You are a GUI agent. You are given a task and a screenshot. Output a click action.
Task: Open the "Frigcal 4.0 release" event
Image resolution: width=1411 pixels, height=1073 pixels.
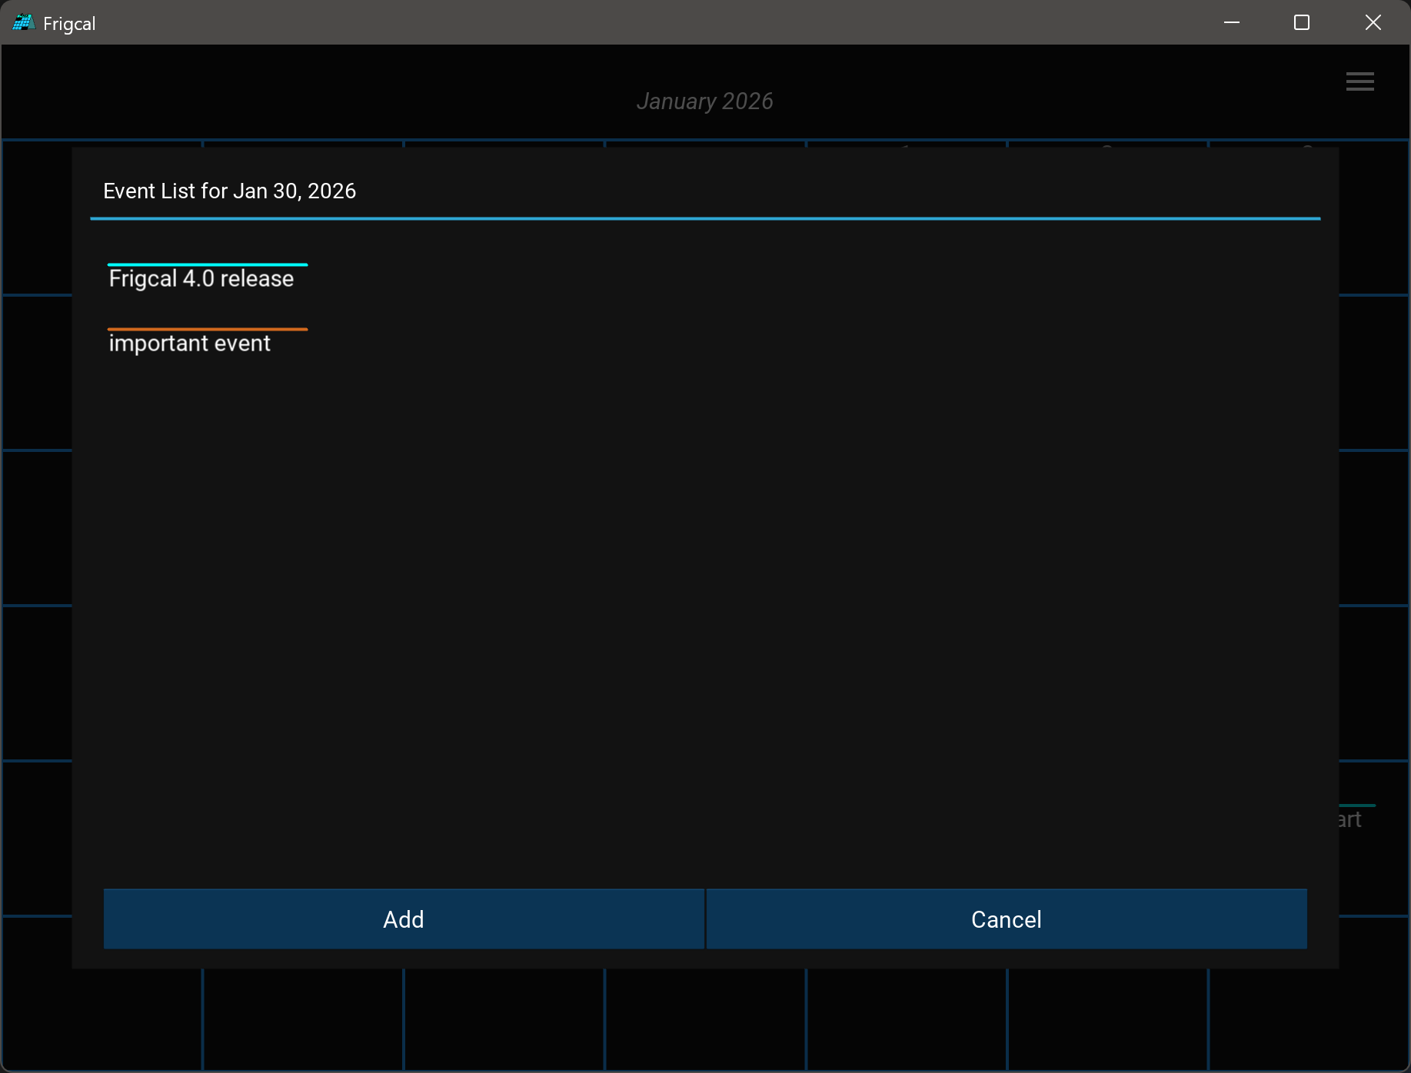click(x=201, y=279)
